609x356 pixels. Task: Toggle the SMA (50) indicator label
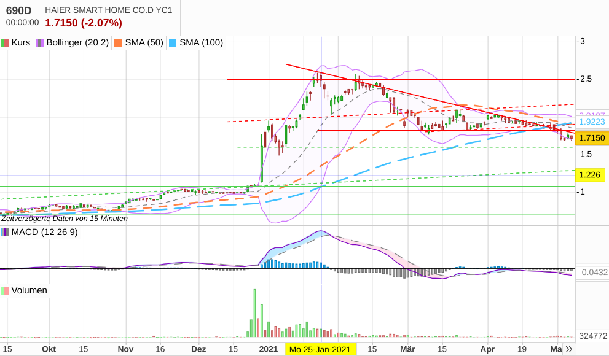click(144, 42)
